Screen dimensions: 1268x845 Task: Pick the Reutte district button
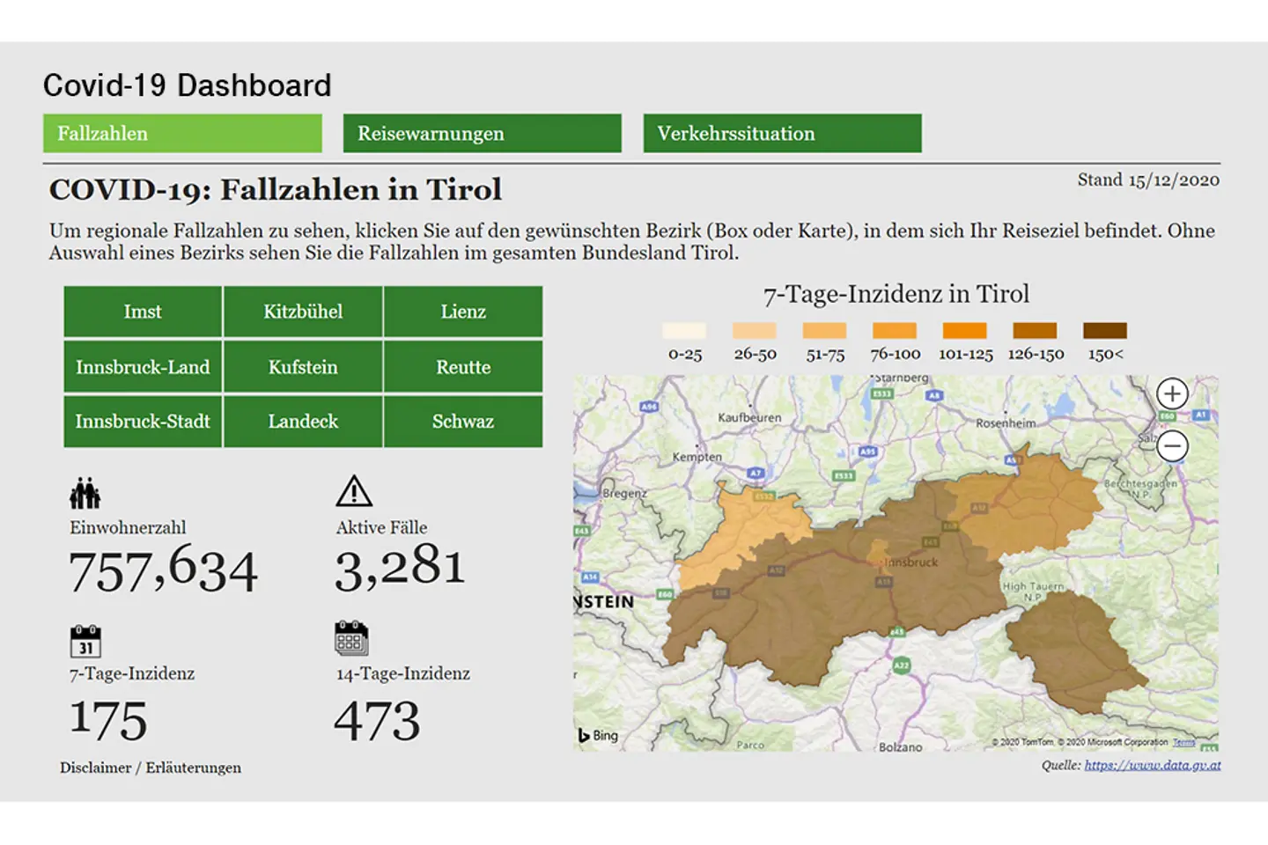(463, 367)
